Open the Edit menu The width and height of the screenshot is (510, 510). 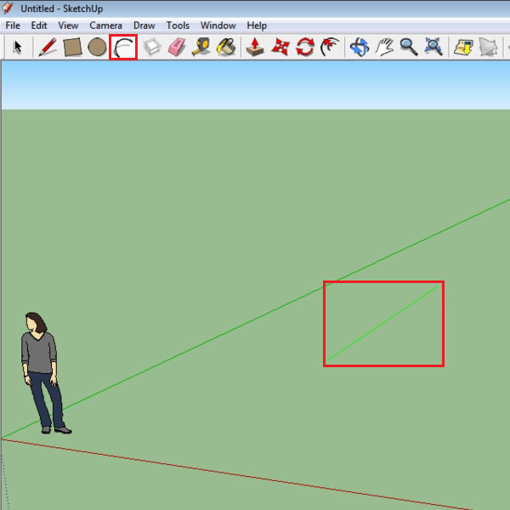[39, 25]
